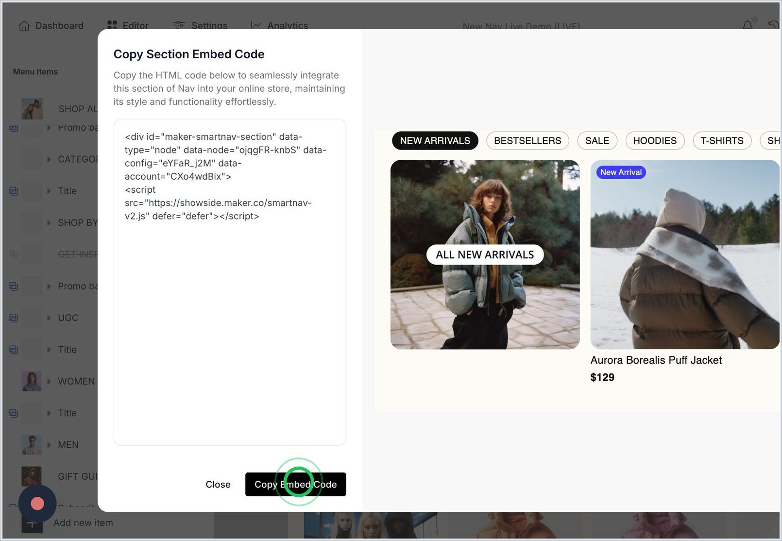Click the embed code text box

point(230,282)
